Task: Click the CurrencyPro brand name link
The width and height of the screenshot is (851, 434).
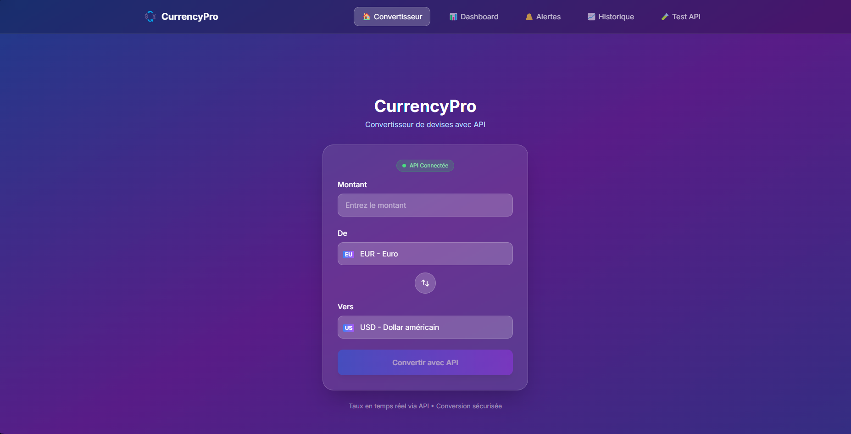Action: [190, 17]
